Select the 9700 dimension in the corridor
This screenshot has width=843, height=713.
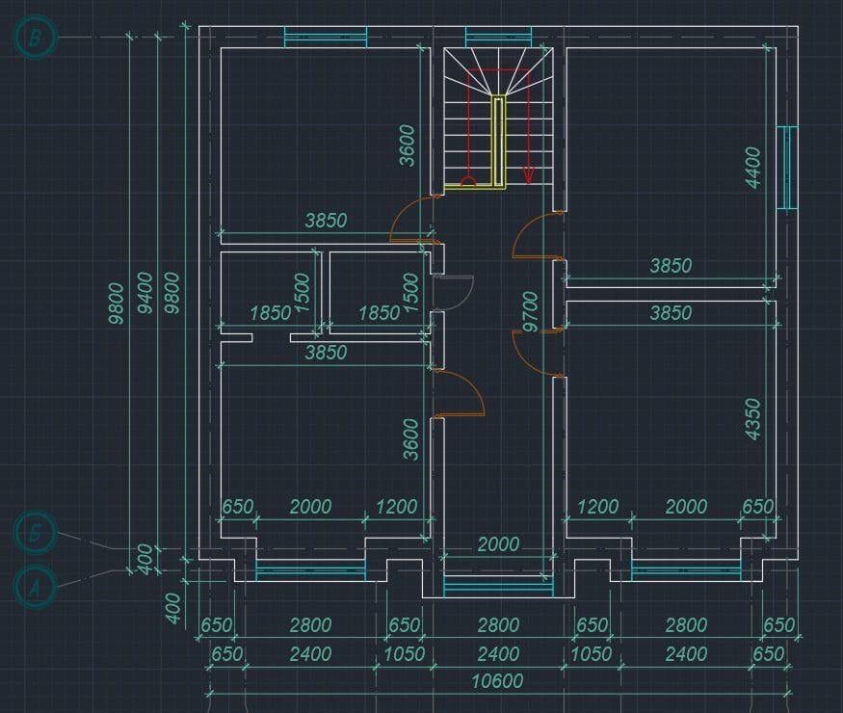[x=530, y=312]
